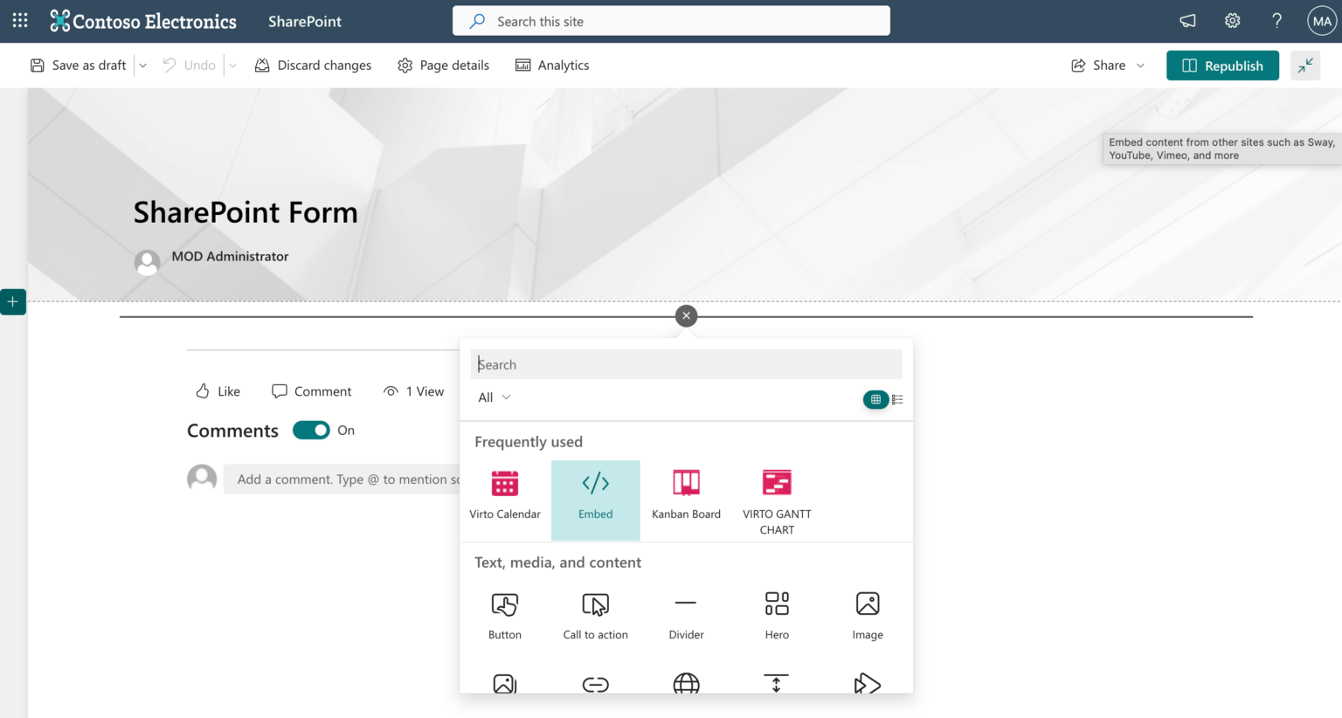Open the All categories filter dropdown
The image size is (1342, 718).
click(x=493, y=397)
